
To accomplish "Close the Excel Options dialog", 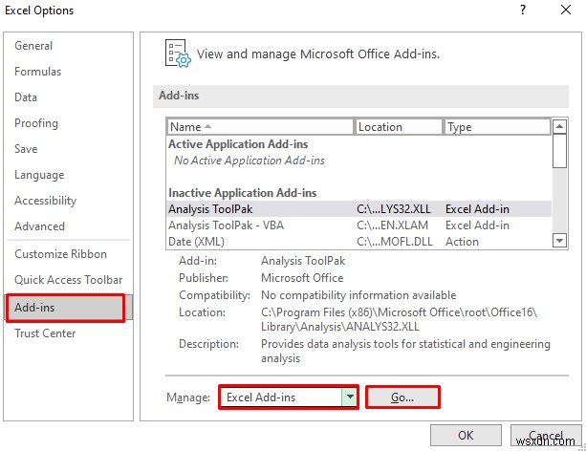I will pos(566,10).
